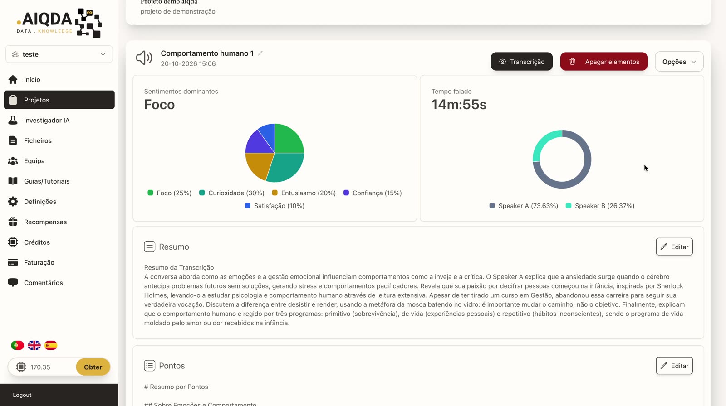Open Comentários page
This screenshot has height=406, width=726.
[x=59, y=283]
